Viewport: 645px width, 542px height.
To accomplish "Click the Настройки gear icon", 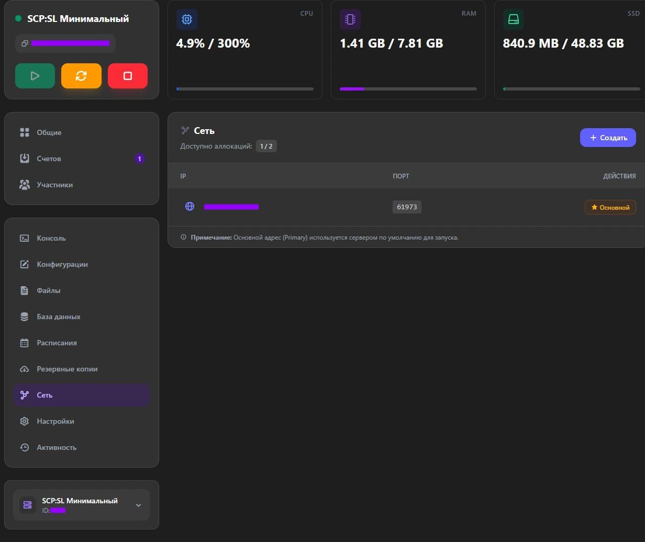I will tap(25, 421).
